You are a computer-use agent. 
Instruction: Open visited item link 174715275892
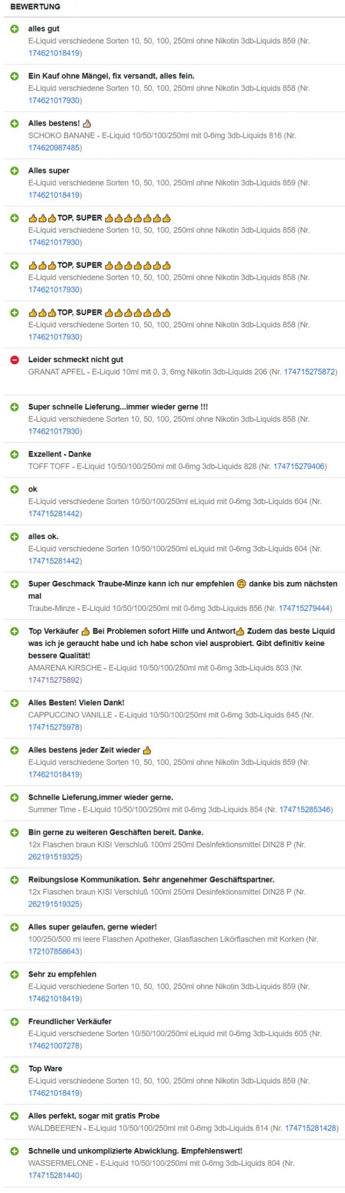pyautogui.click(x=54, y=680)
